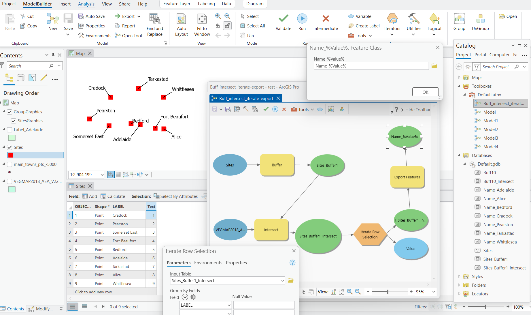Collapse the Default.gdb database tree

[464, 164]
